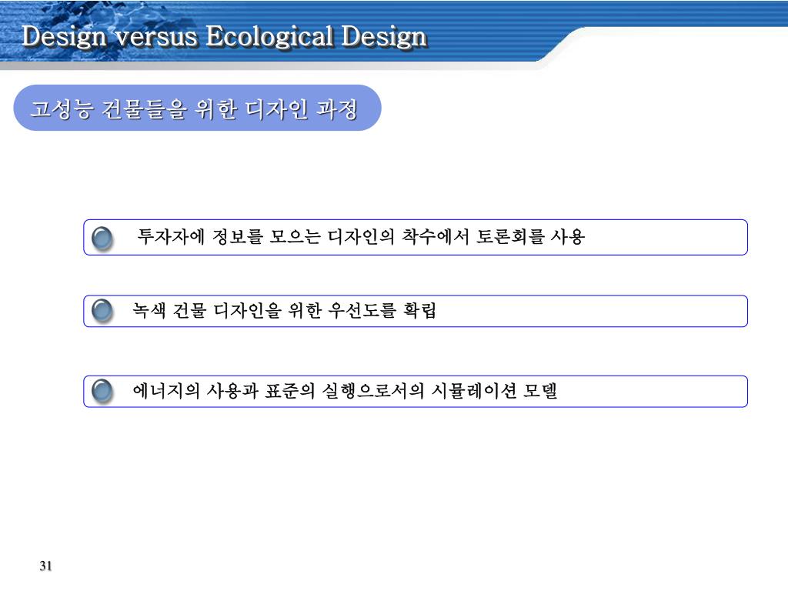Select the heading '고성능 건물들을 위한 디자인 과정'
Viewport: 788px width, 591px height.
tap(194, 109)
